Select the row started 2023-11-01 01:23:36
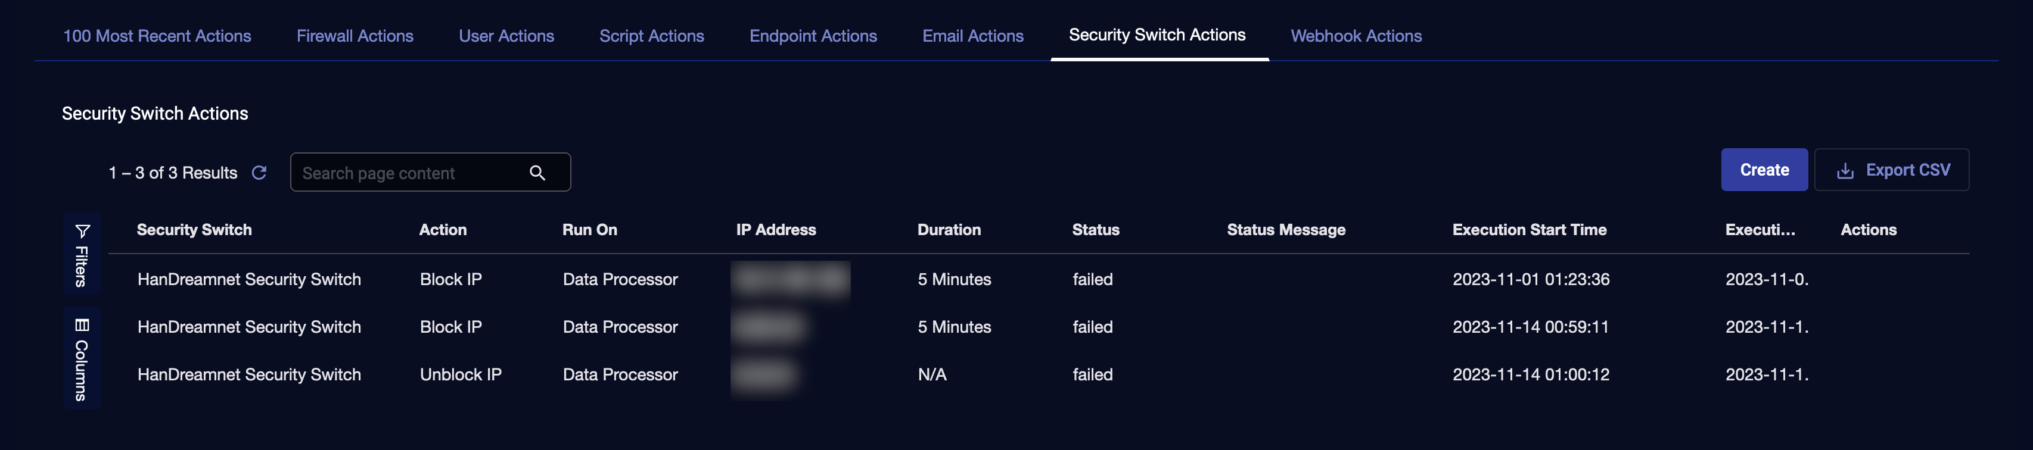 tap(1530, 279)
